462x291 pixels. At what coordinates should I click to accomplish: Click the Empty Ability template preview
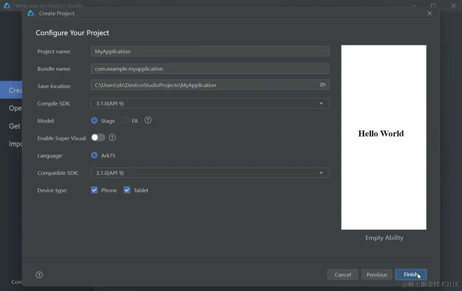(384, 137)
